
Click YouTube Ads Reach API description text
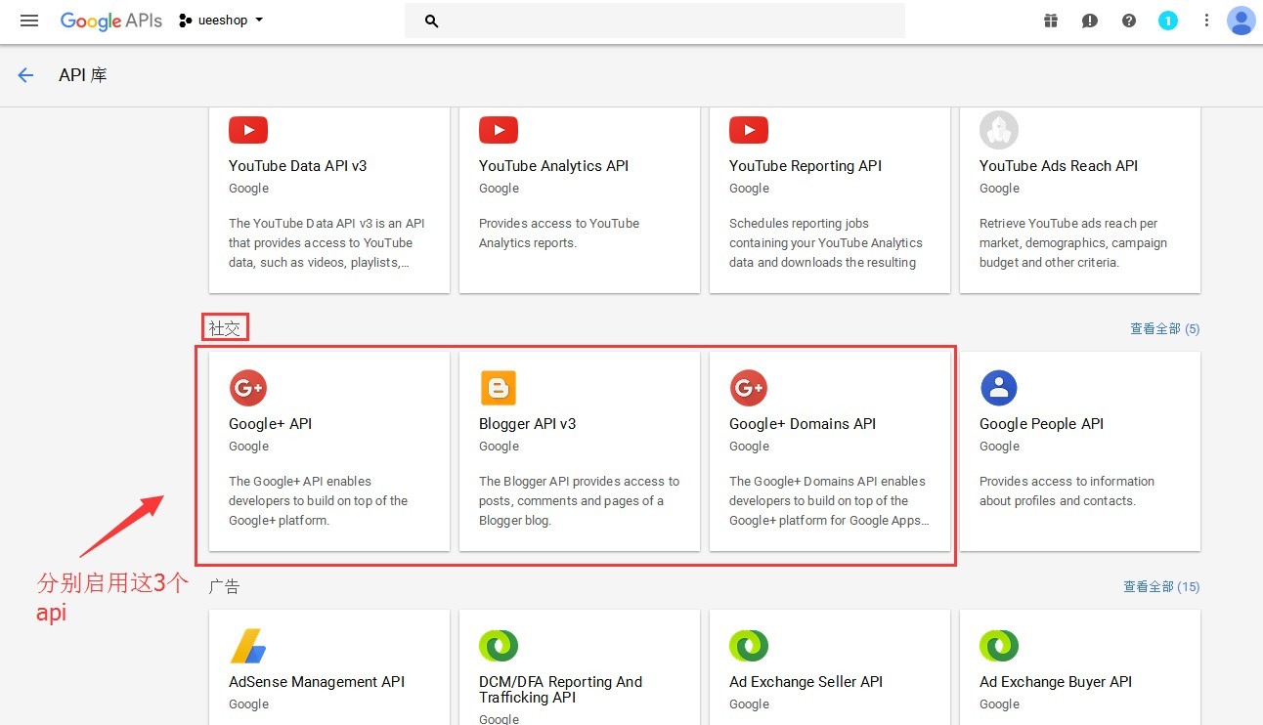pyautogui.click(x=1073, y=243)
